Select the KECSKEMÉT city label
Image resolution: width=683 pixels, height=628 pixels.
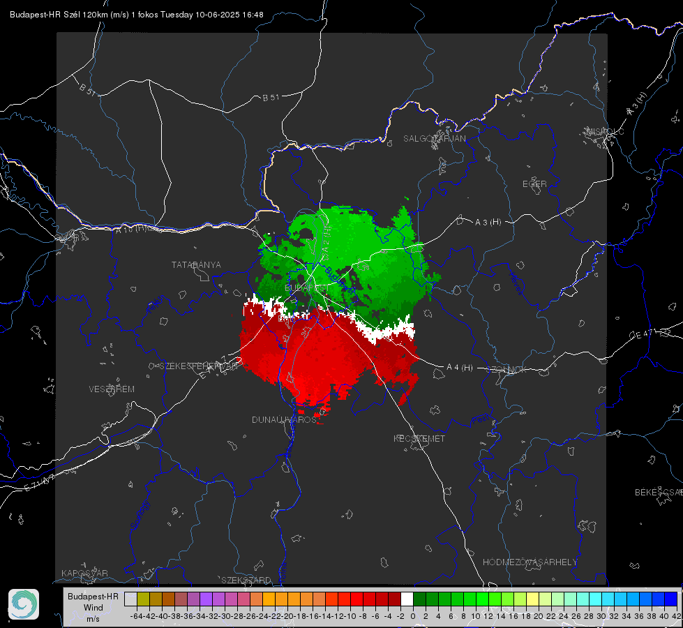[419, 438]
